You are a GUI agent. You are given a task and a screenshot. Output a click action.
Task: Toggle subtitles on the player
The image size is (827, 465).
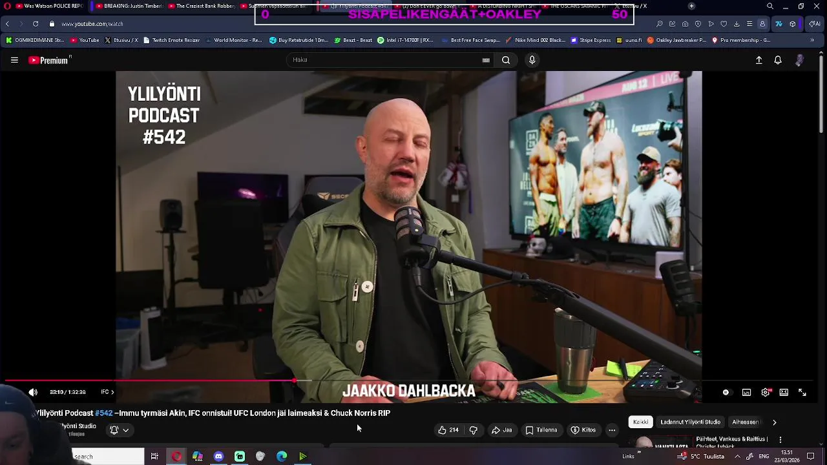[x=746, y=392]
